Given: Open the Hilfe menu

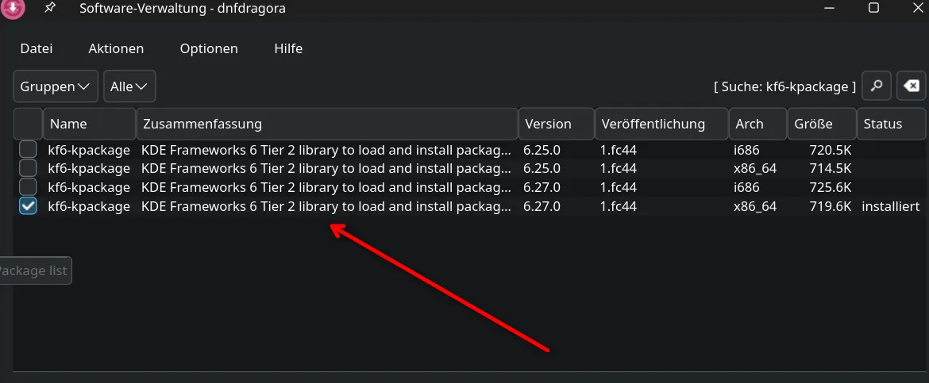Looking at the screenshot, I should [x=288, y=48].
